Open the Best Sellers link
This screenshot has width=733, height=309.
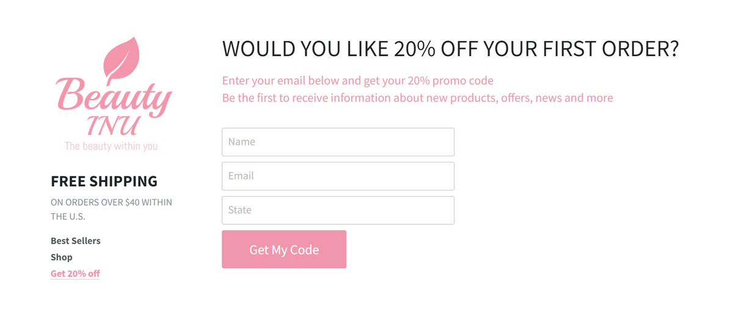pyautogui.click(x=76, y=241)
